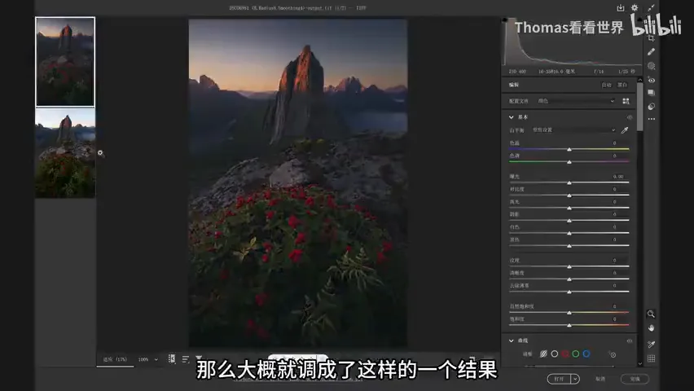The image size is (694, 391).
Task: Open the profile (配置文件) dropdown
Action: click(576, 101)
